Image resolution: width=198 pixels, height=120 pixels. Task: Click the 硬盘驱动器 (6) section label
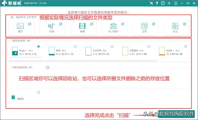tap(21, 40)
